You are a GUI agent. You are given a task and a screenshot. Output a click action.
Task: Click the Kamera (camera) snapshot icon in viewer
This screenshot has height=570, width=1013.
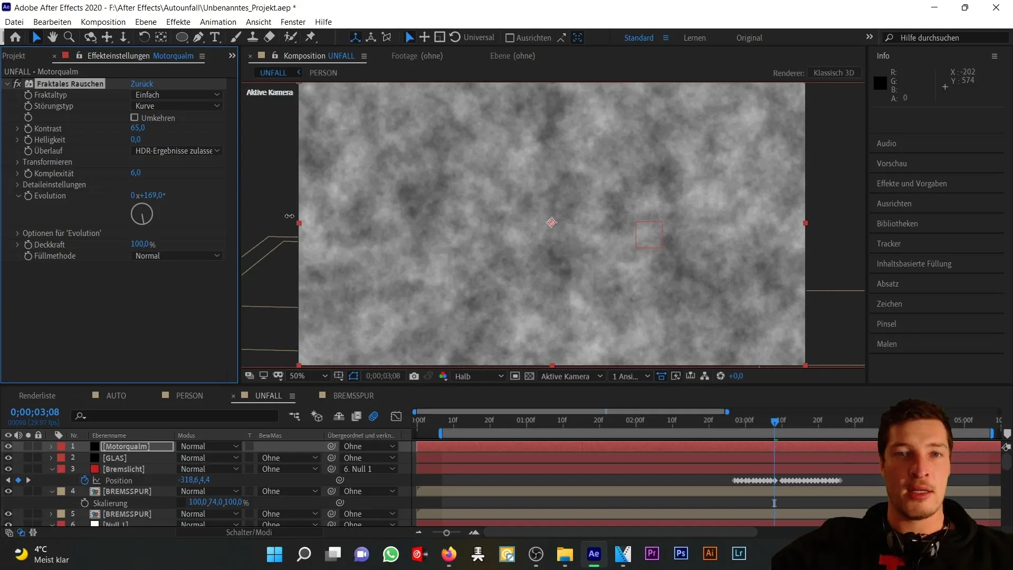(x=415, y=376)
